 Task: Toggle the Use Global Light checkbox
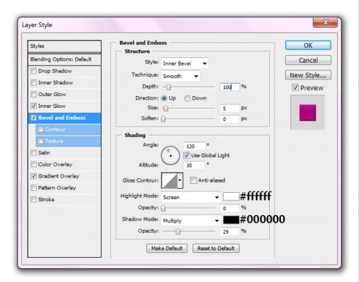click(x=186, y=156)
